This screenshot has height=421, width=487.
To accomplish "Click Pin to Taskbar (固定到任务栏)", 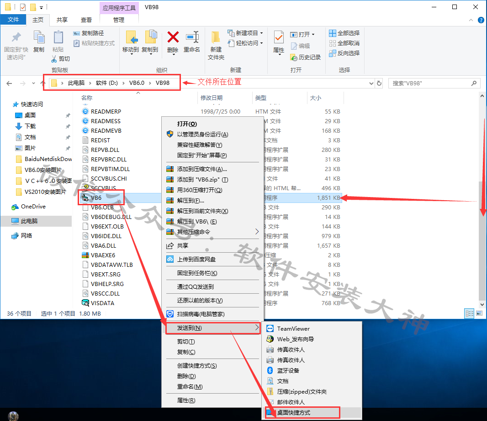I will [x=212, y=273].
